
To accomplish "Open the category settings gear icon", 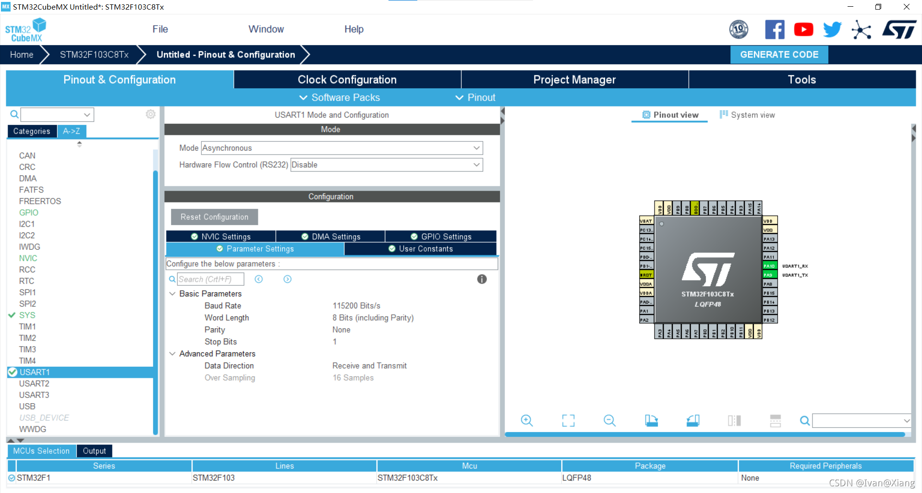I will click(151, 114).
